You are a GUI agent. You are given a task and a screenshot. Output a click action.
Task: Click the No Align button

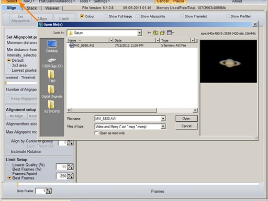pyautogui.click(x=16, y=116)
